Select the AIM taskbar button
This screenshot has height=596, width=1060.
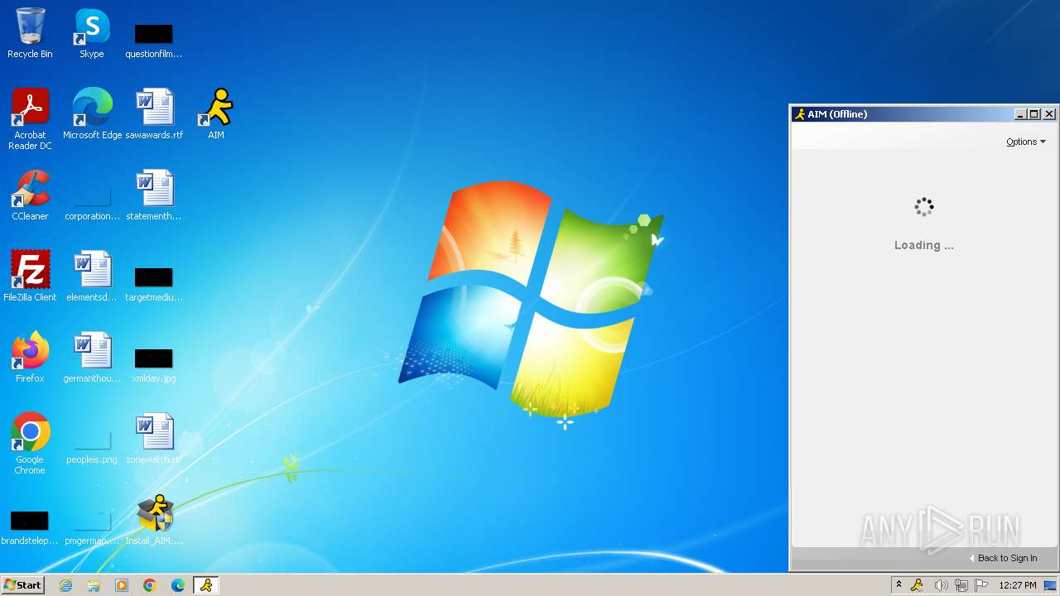point(206,585)
